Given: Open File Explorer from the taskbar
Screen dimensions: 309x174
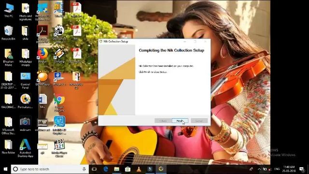Looking at the screenshot, I should pyautogui.click(x=117, y=169).
